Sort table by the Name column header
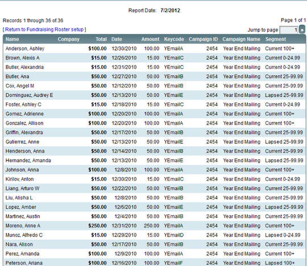 pos(13,39)
